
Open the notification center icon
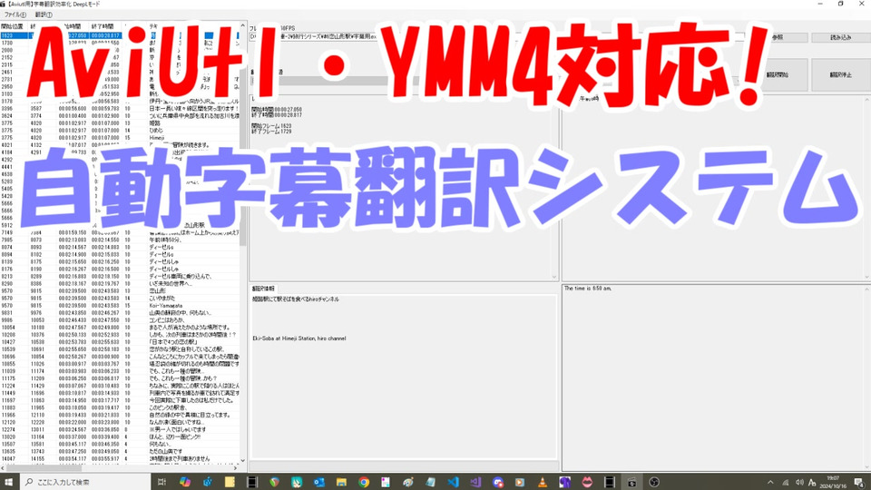(859, 482)
